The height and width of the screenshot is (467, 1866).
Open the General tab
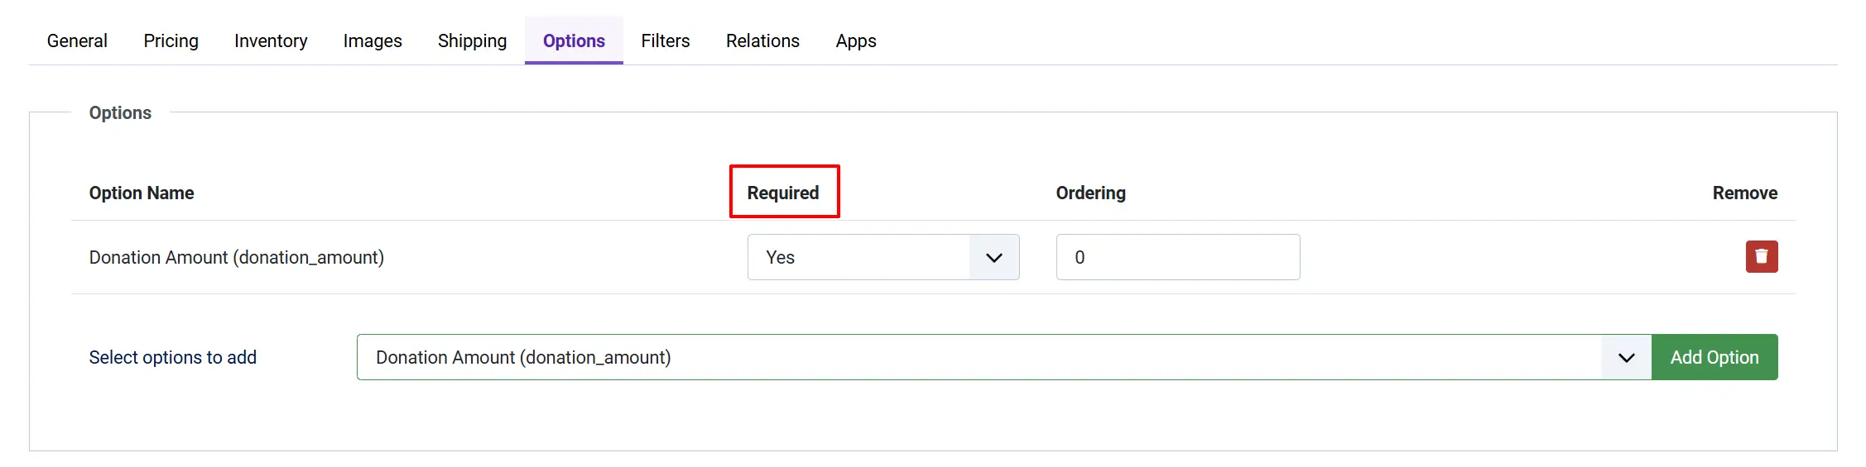click(x=77, y=41)
